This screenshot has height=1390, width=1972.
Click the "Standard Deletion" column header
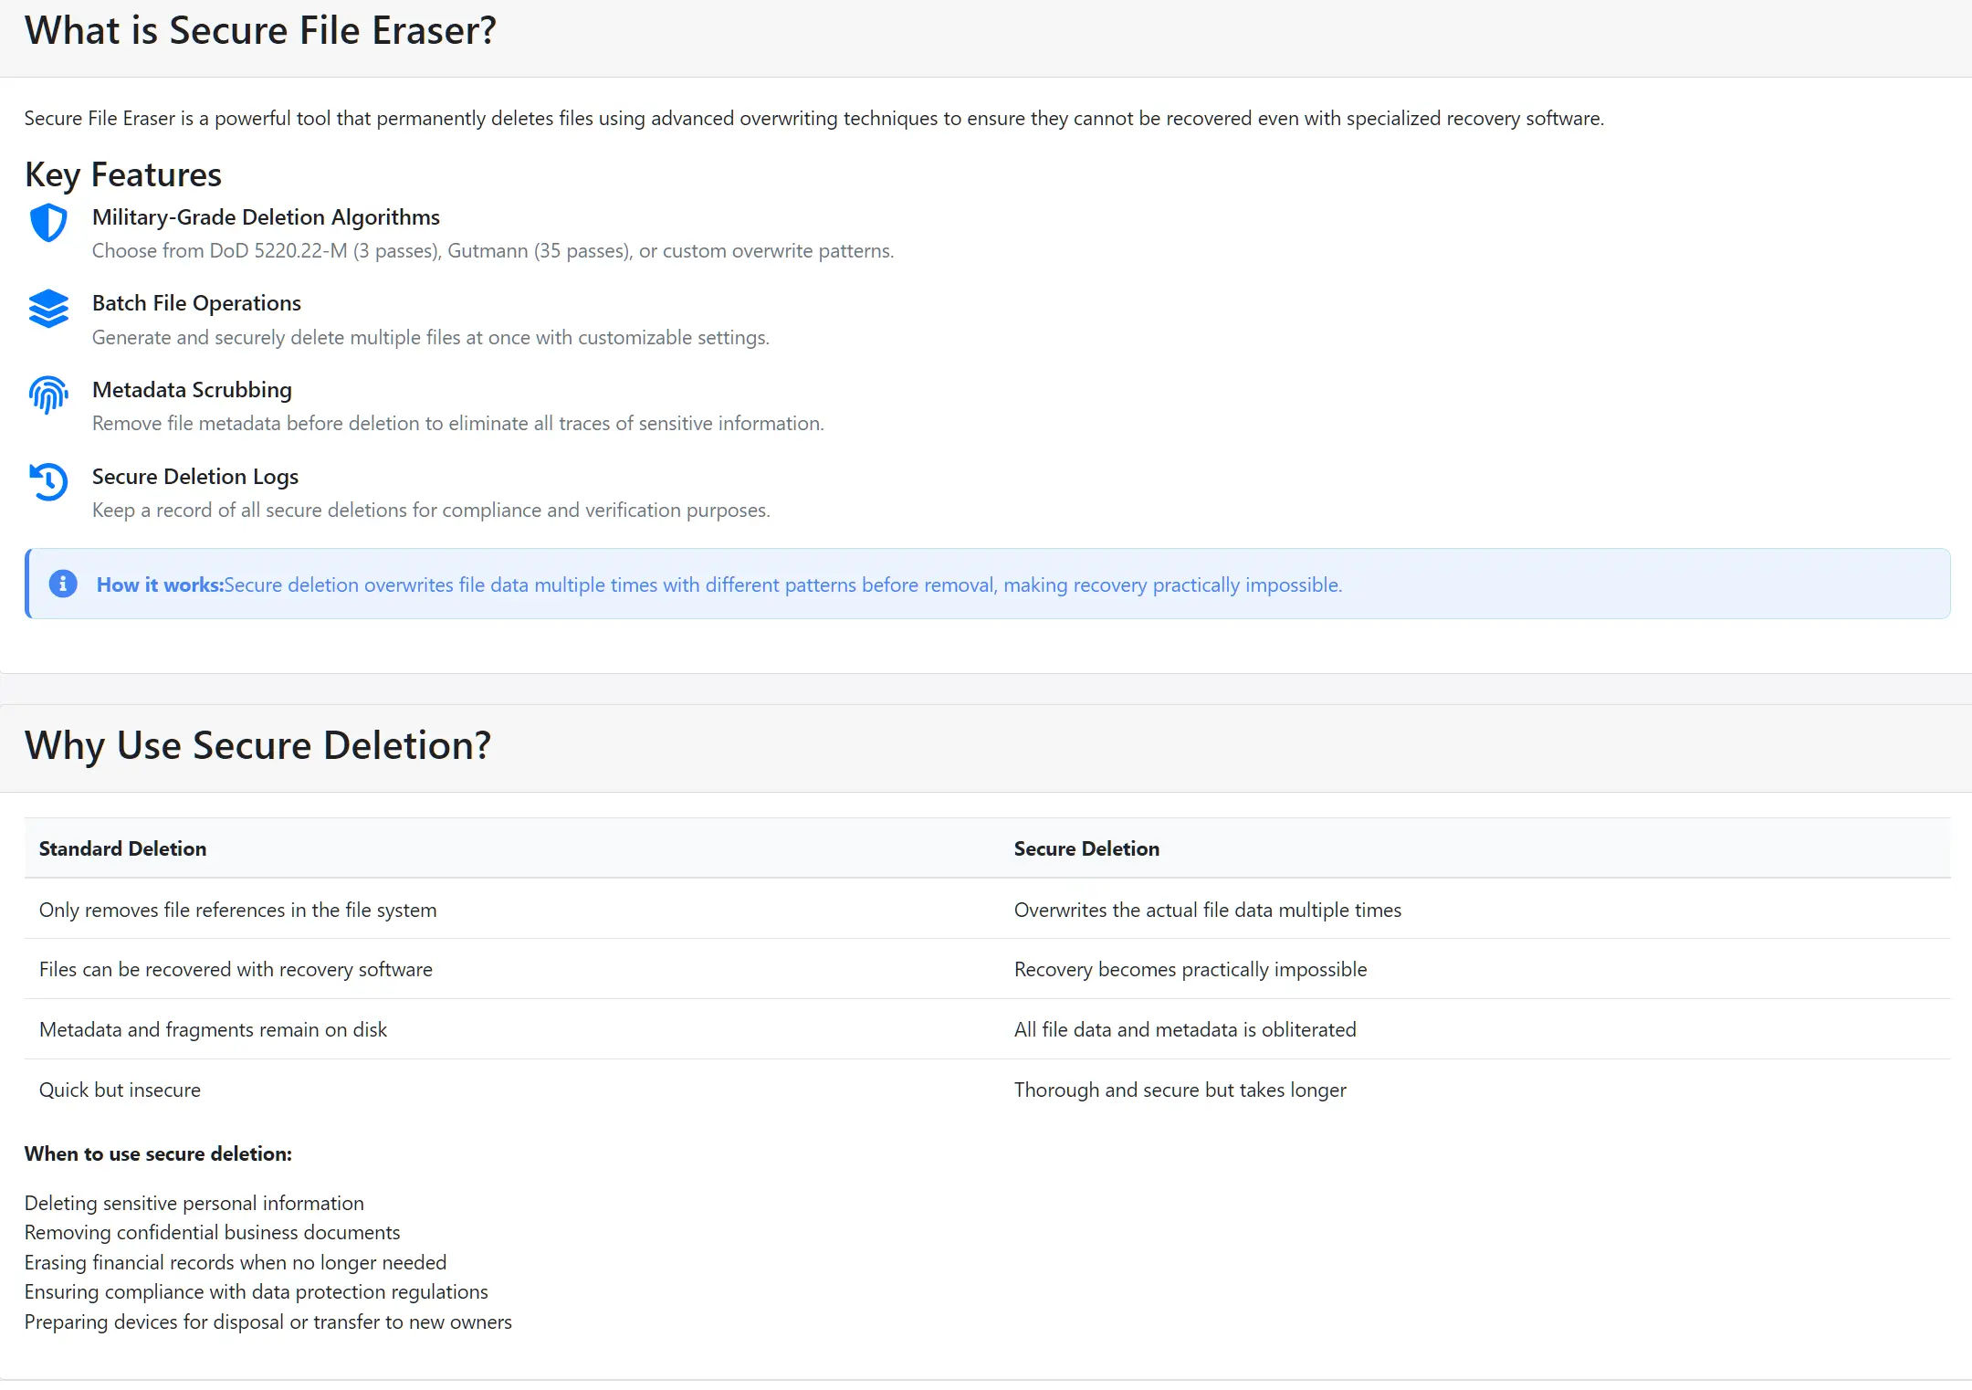[x=122, y=848]
